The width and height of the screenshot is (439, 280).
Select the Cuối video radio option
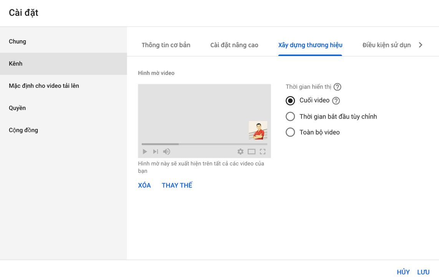(x=290, y=101)
